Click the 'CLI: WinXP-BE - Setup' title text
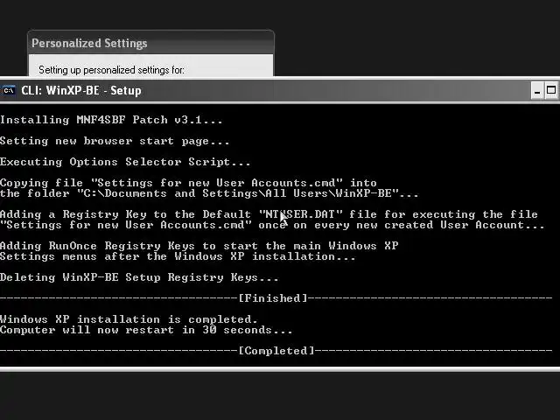Image resolution: width=560 pixels, height=420 pixels. pos(81,91)
